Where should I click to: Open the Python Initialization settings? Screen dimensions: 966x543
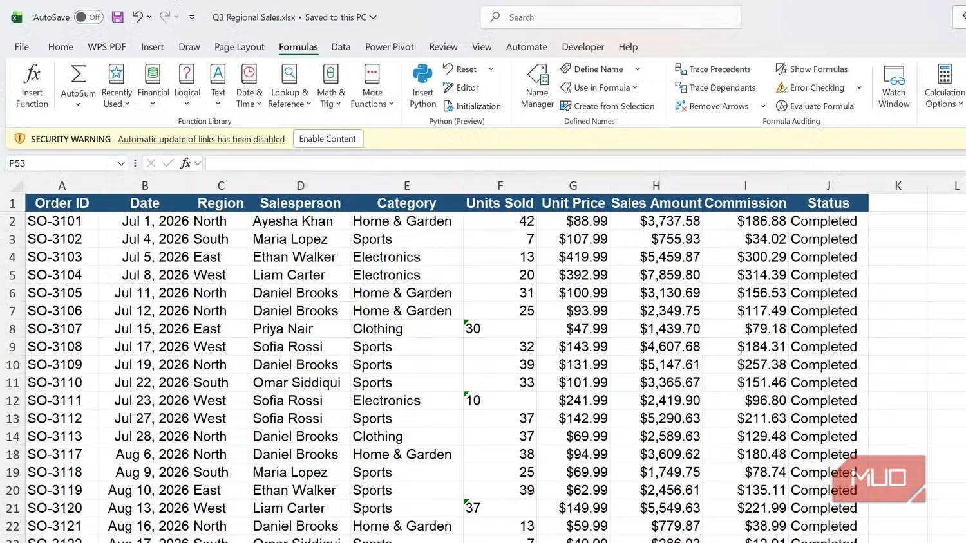click(x=472, y=106)
